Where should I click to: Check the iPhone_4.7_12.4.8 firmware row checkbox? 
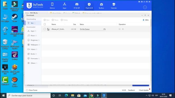[x=45, y=29]
